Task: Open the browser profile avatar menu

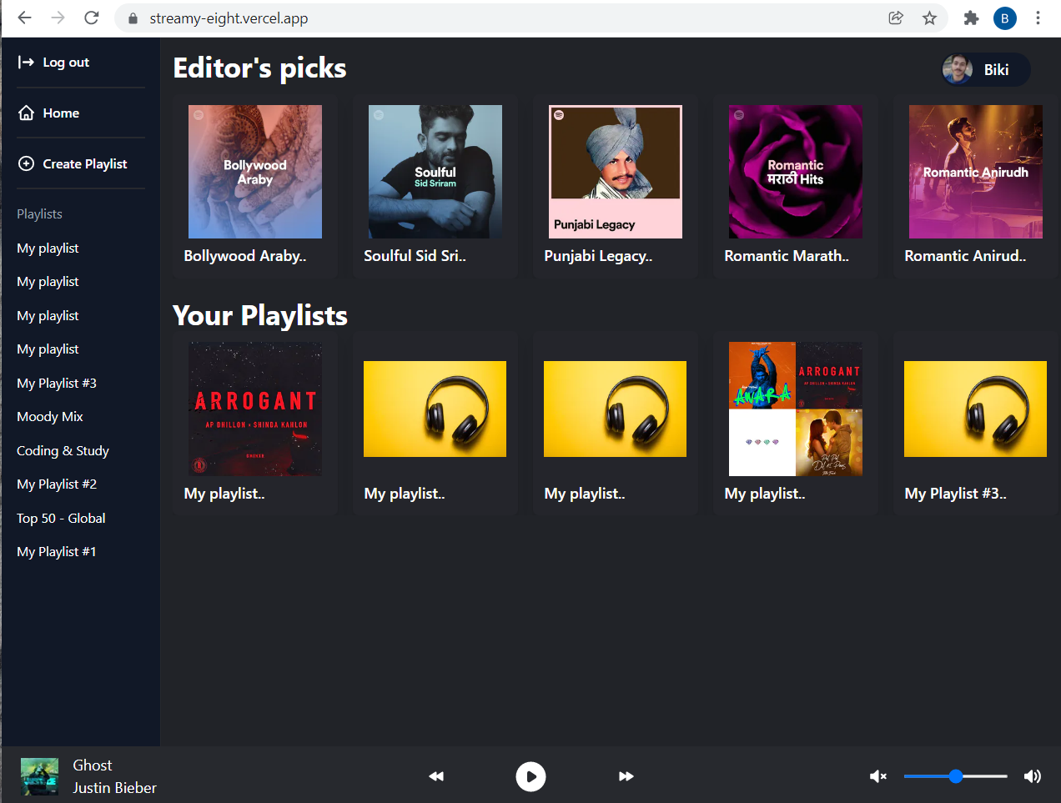Action: (x=1004, y=18)
